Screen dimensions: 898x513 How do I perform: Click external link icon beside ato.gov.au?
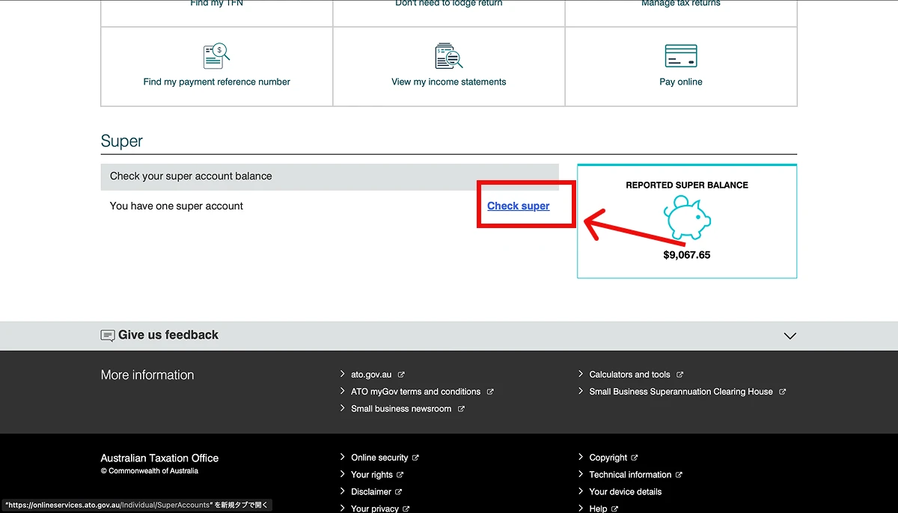(x=401, y=375)
